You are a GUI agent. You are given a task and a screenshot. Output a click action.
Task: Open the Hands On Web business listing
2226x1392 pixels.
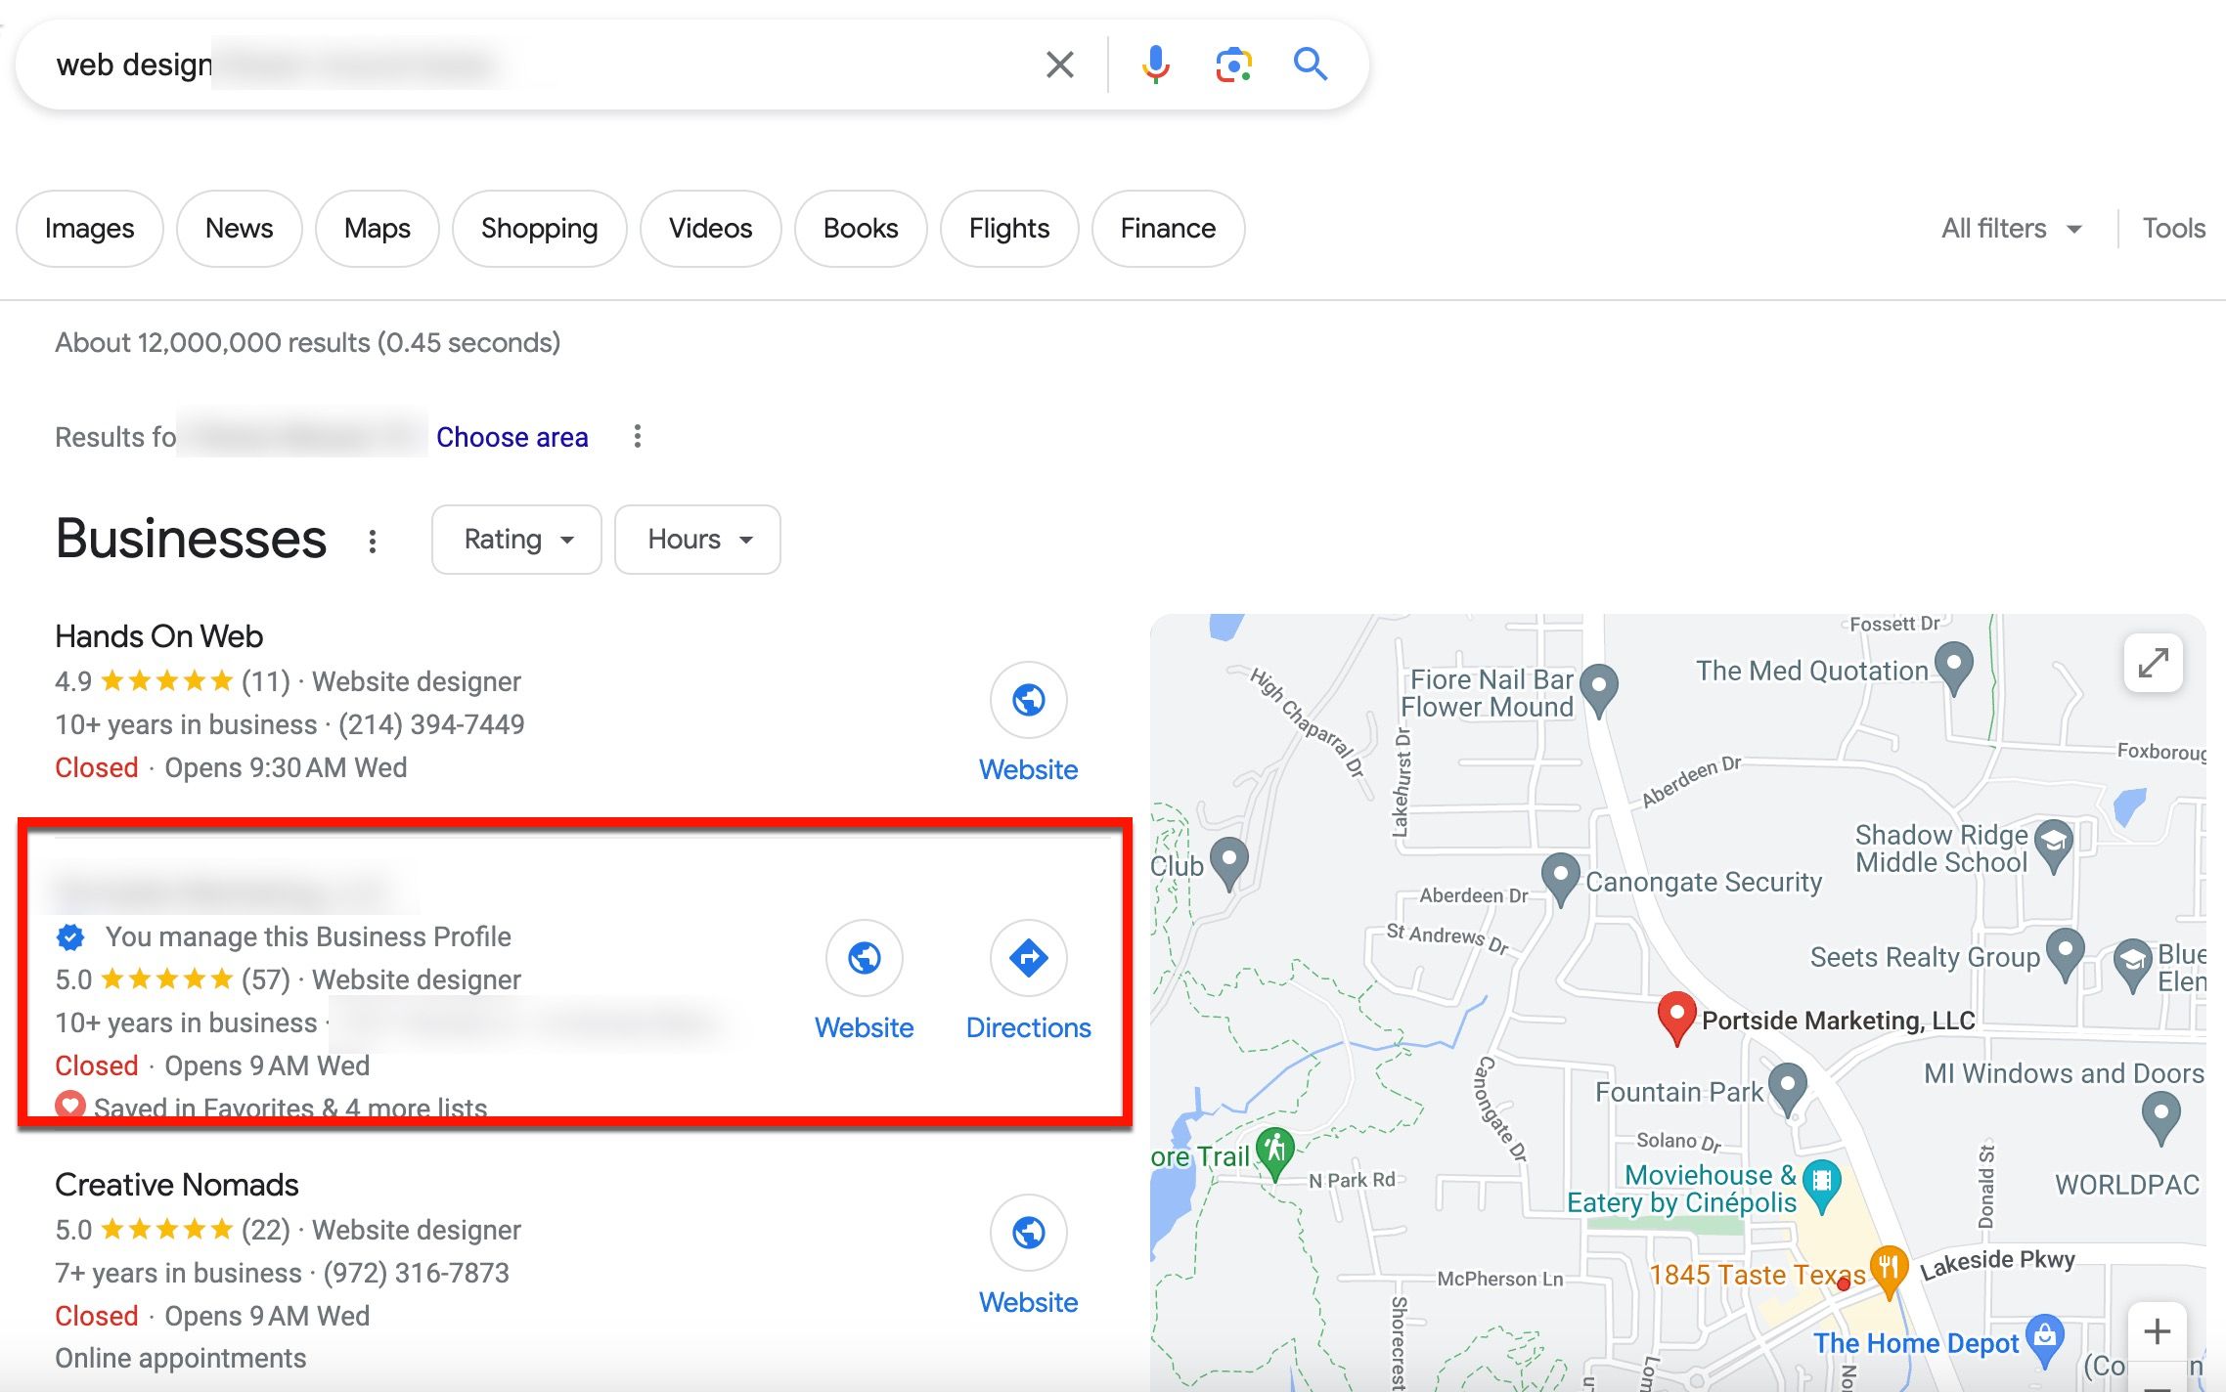point(158,636)
